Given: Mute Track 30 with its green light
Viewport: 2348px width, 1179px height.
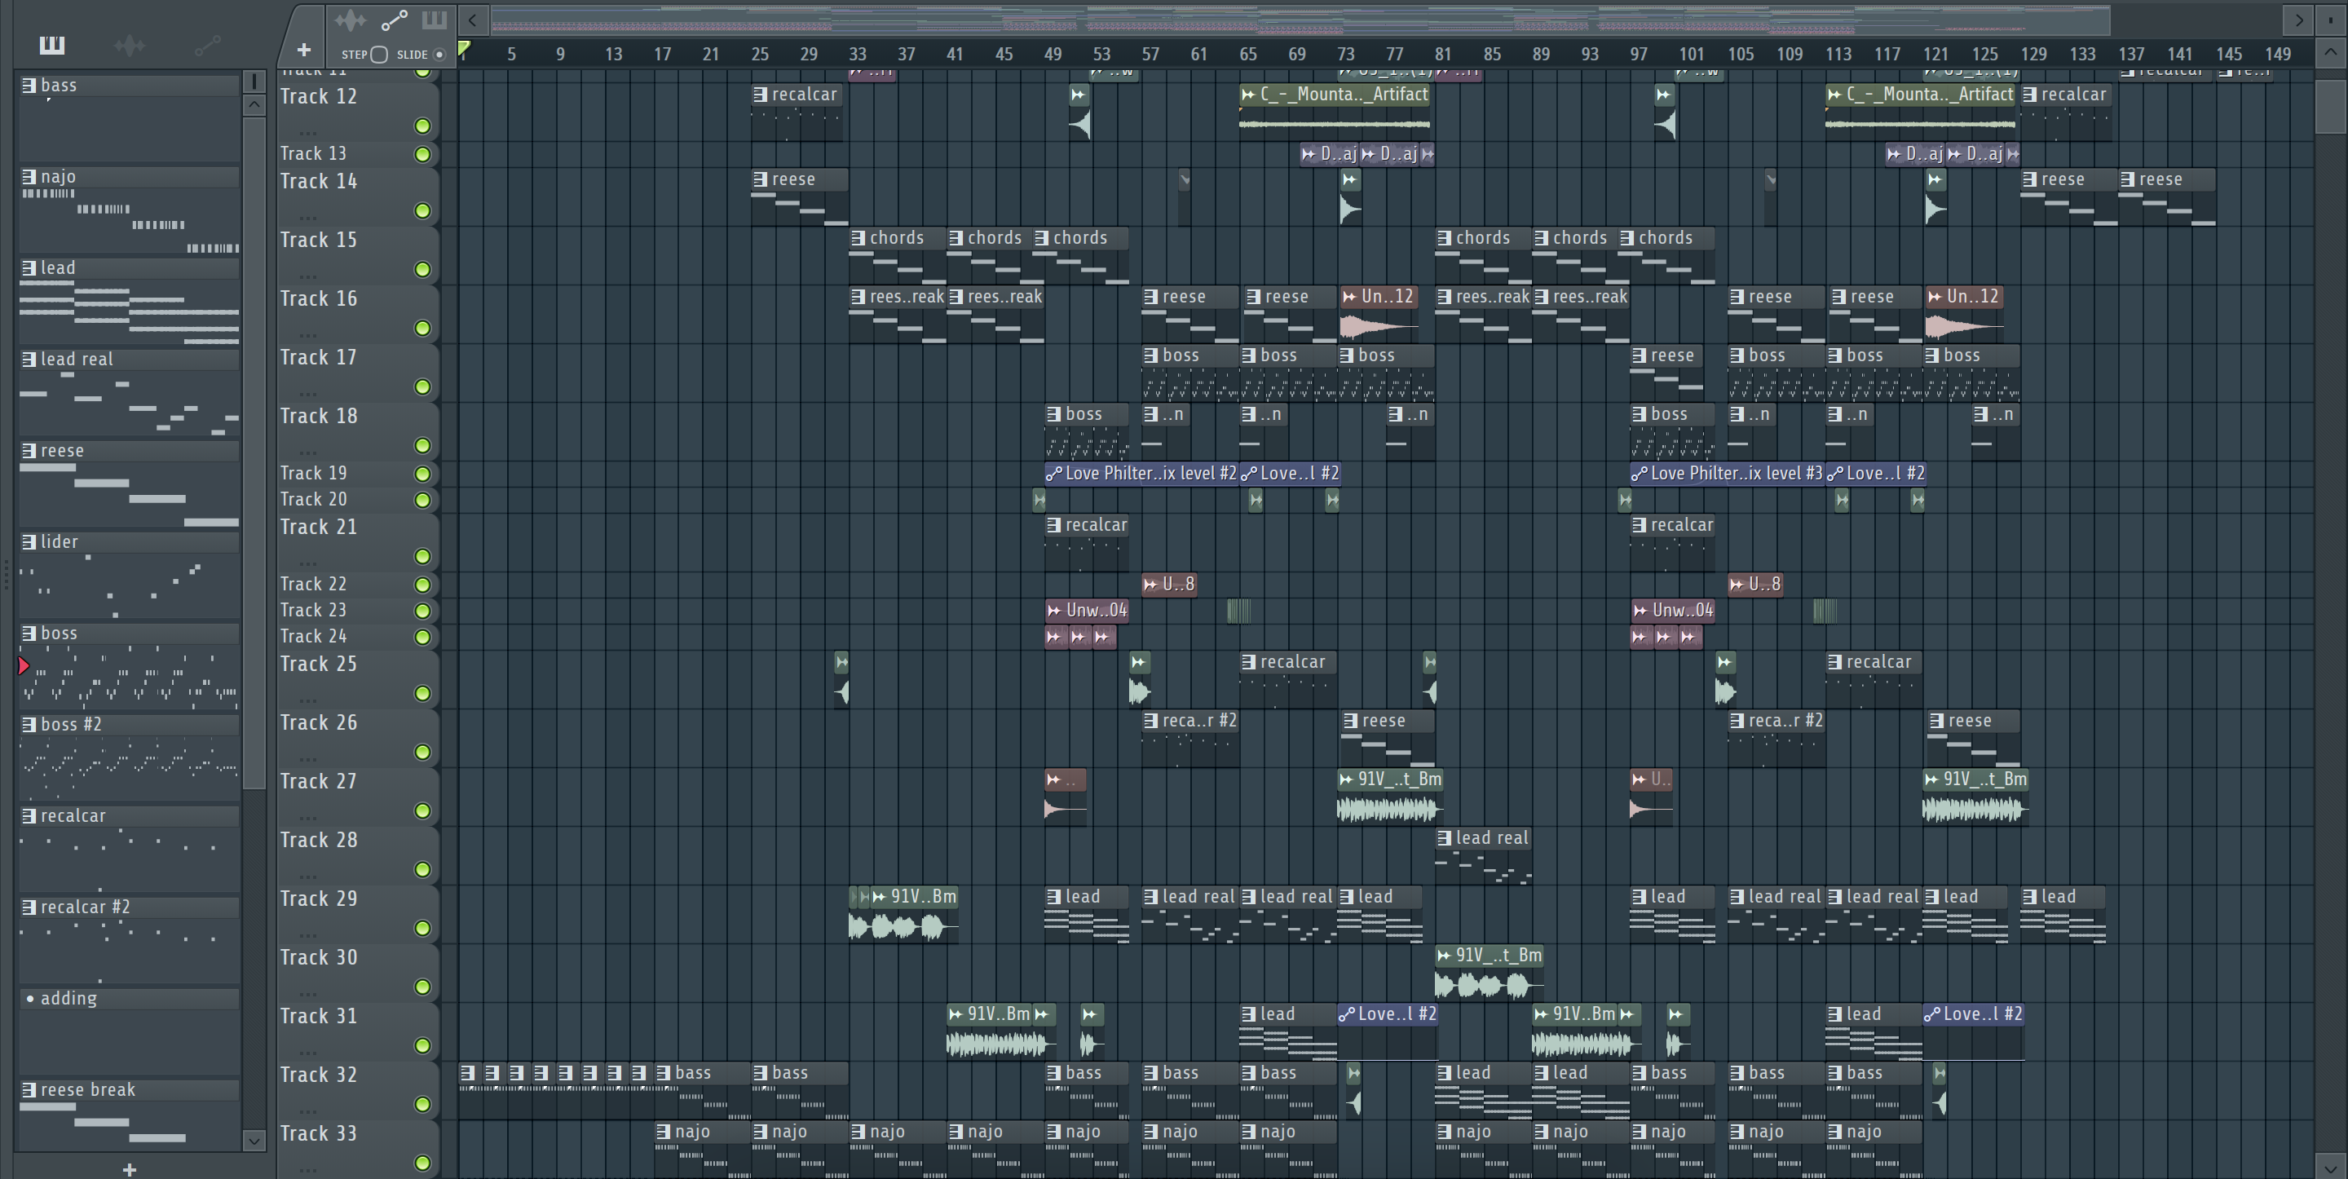Looking at the screenshot, I should click(x=422, y=987).
